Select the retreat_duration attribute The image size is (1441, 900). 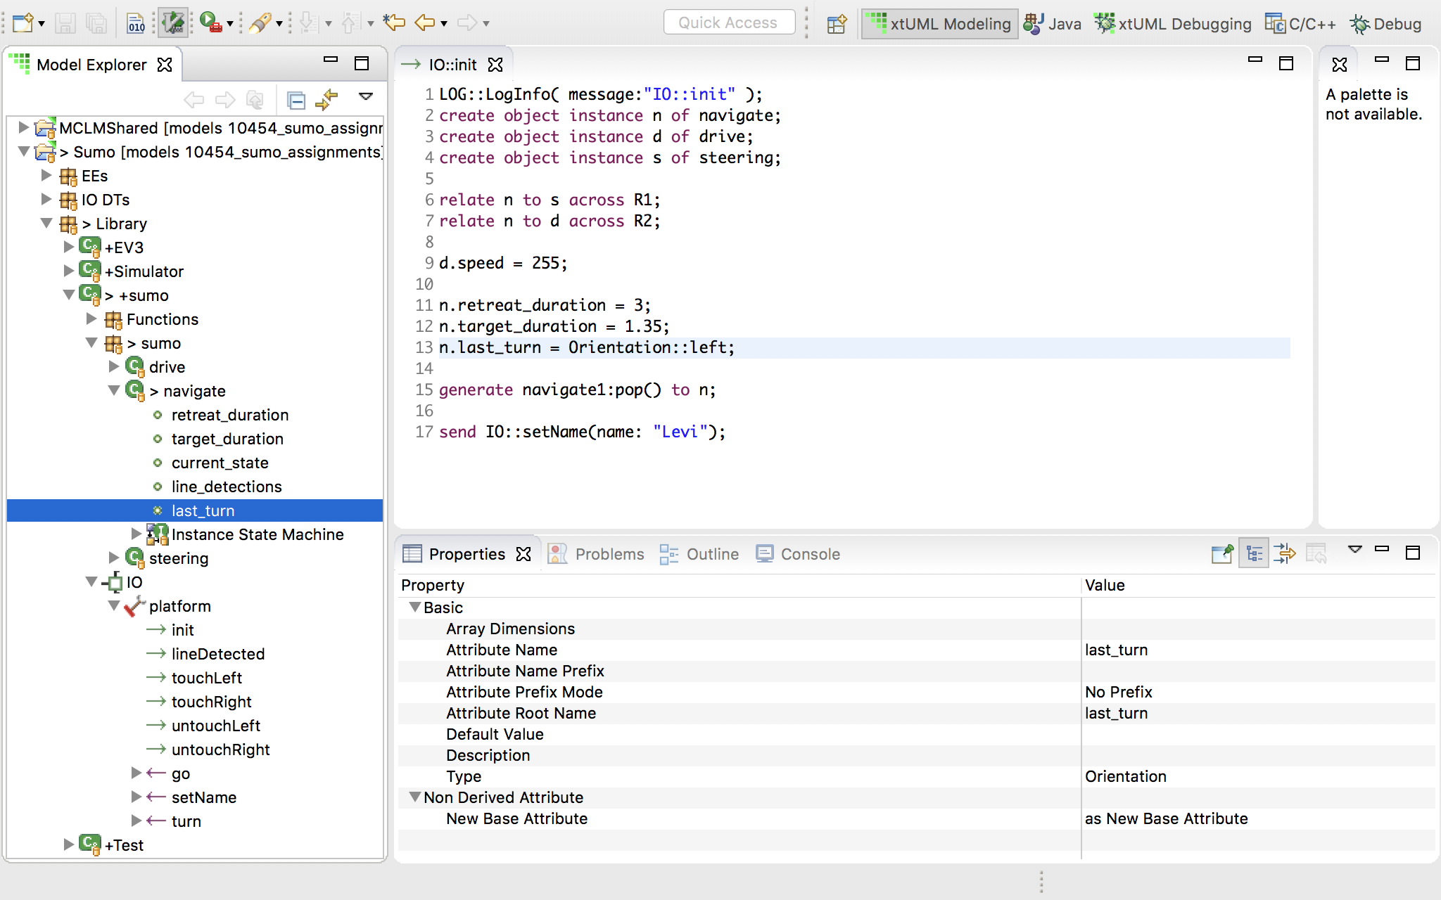tap(230, 415)
